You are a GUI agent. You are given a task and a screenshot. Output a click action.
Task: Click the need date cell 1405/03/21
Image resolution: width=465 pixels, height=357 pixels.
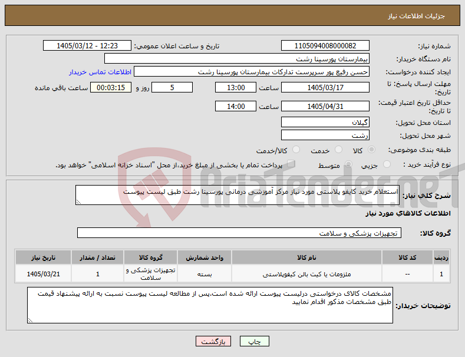click(x=43, y=274)
